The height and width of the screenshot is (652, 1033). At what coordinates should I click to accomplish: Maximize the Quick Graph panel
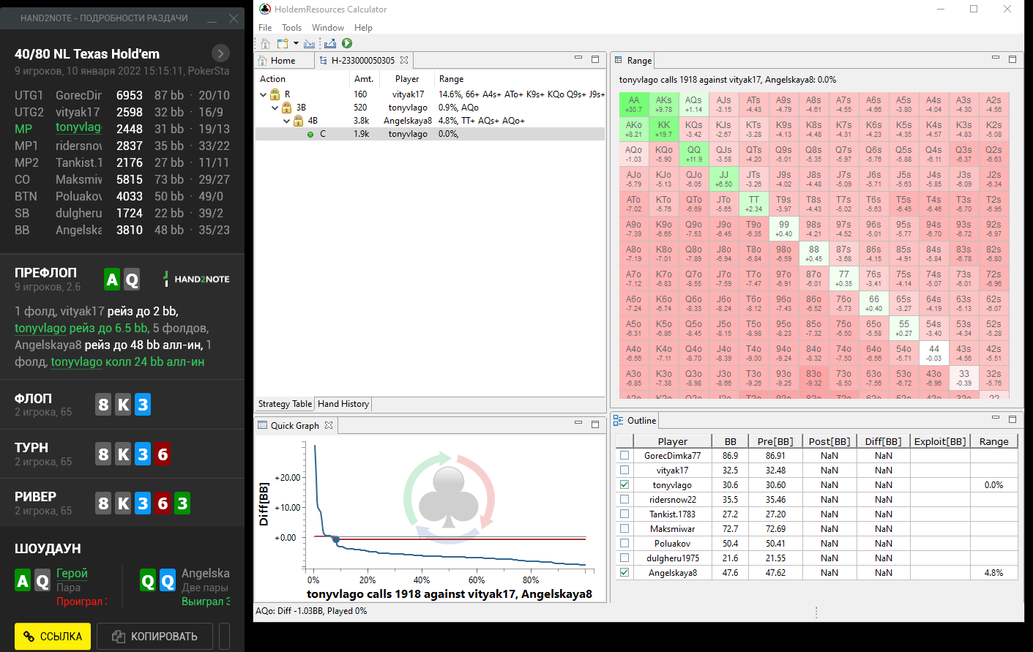(x=595, y=424)
